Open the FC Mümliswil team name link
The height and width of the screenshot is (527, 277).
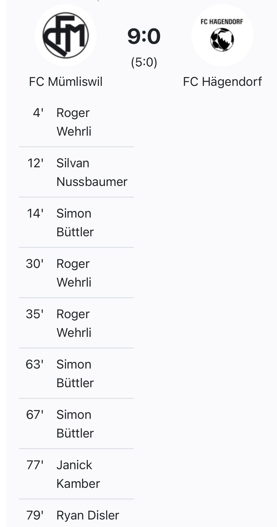(x=66, y=81)
